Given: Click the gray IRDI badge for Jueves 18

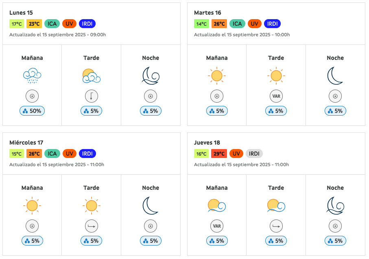Looking at the screenshot, I should tap(254, 154).
